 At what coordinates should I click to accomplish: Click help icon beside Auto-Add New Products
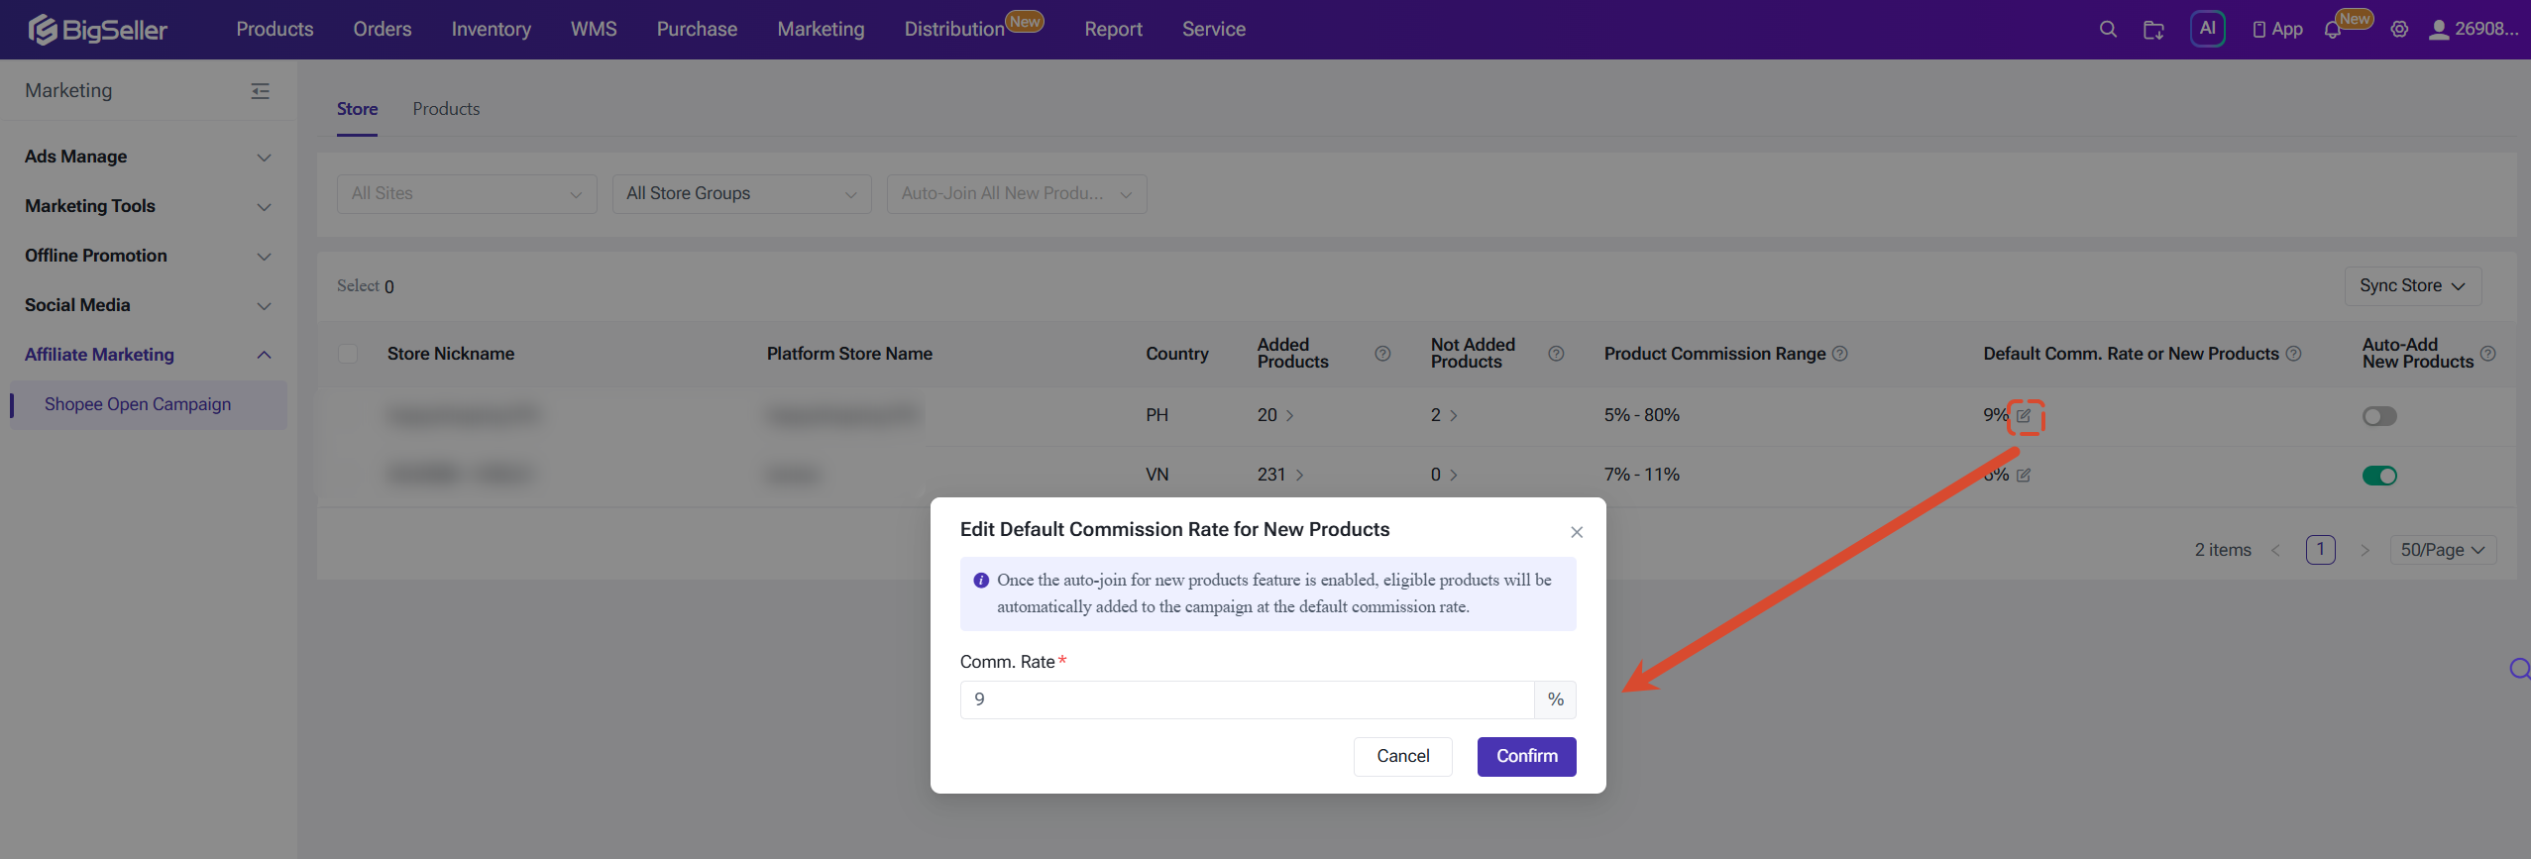tap(2487, 354)
